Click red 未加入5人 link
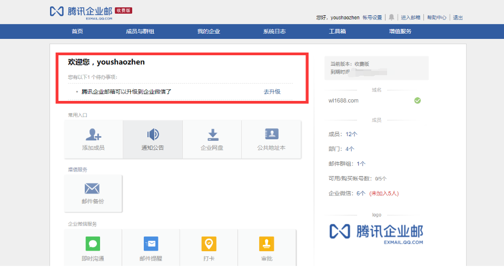 [x=384, y=193]
